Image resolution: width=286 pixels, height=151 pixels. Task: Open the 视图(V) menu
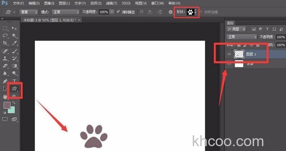(141, 3)
